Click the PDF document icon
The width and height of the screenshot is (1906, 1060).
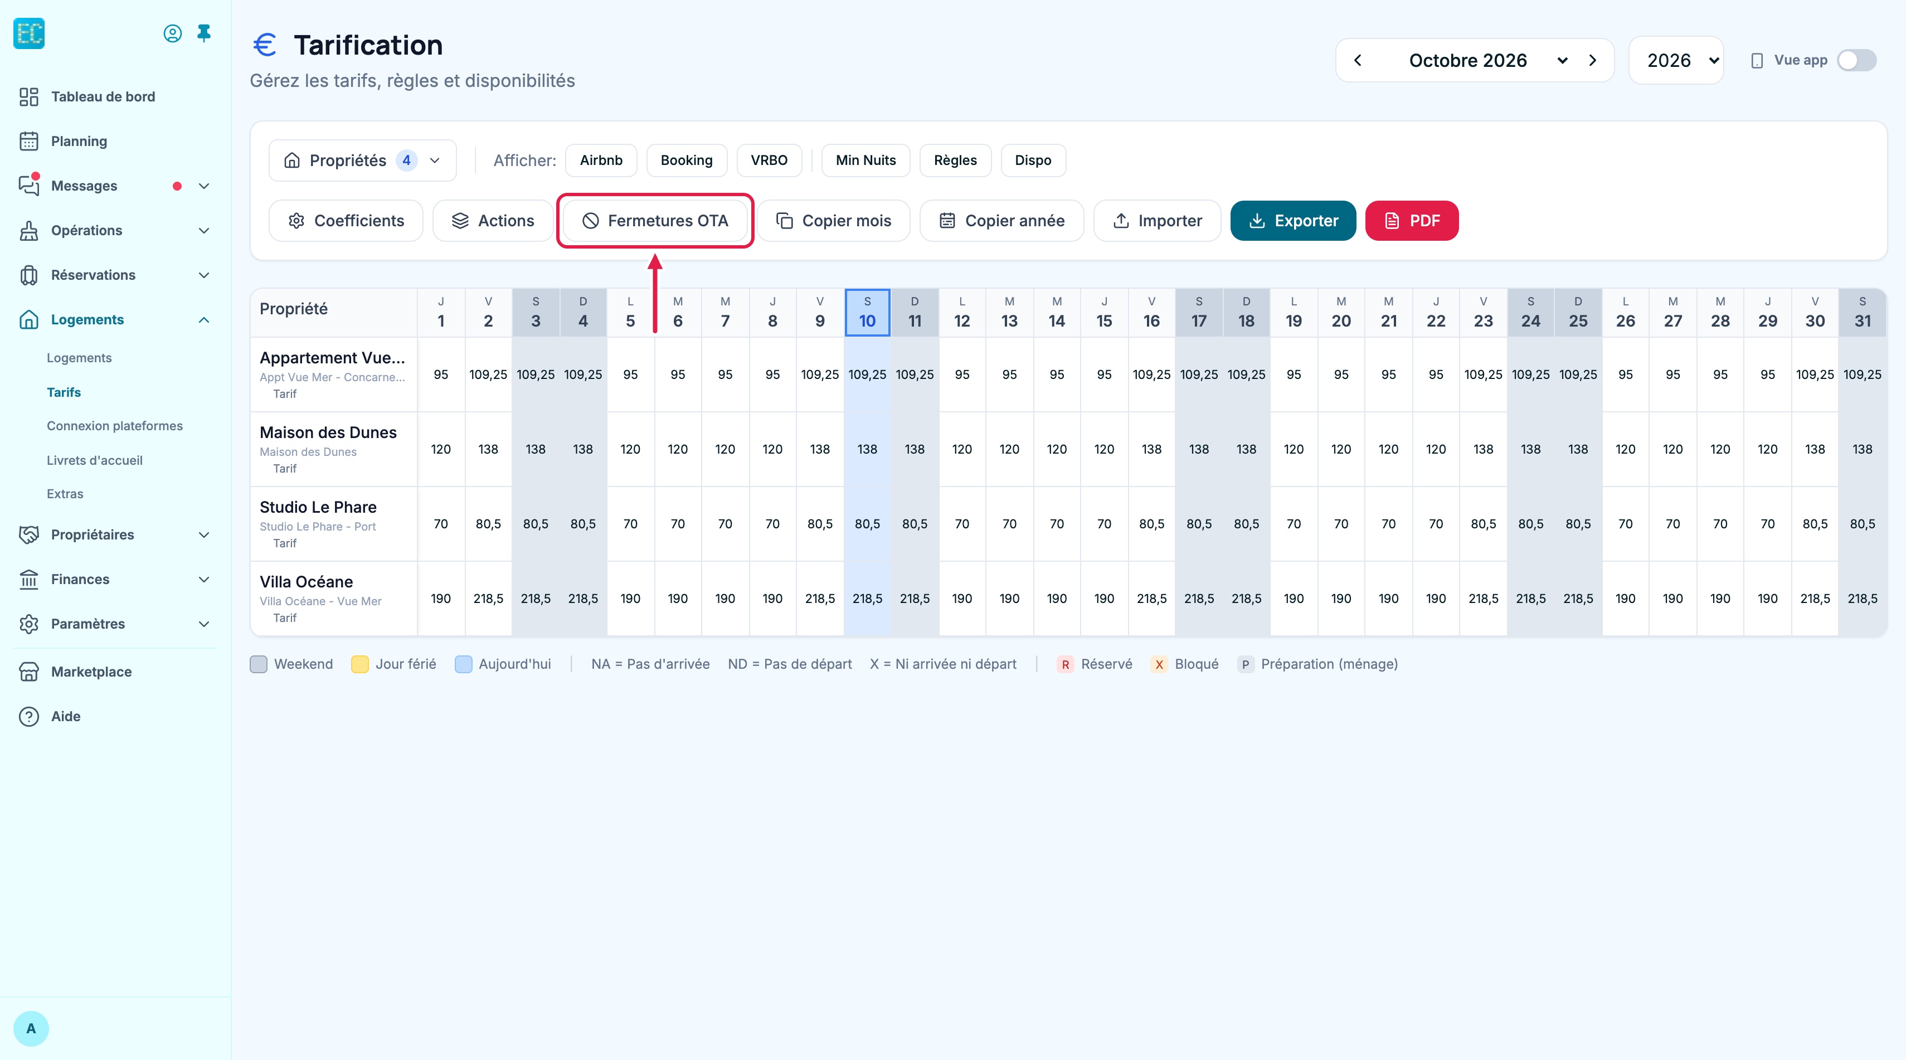click(1392, 221)
